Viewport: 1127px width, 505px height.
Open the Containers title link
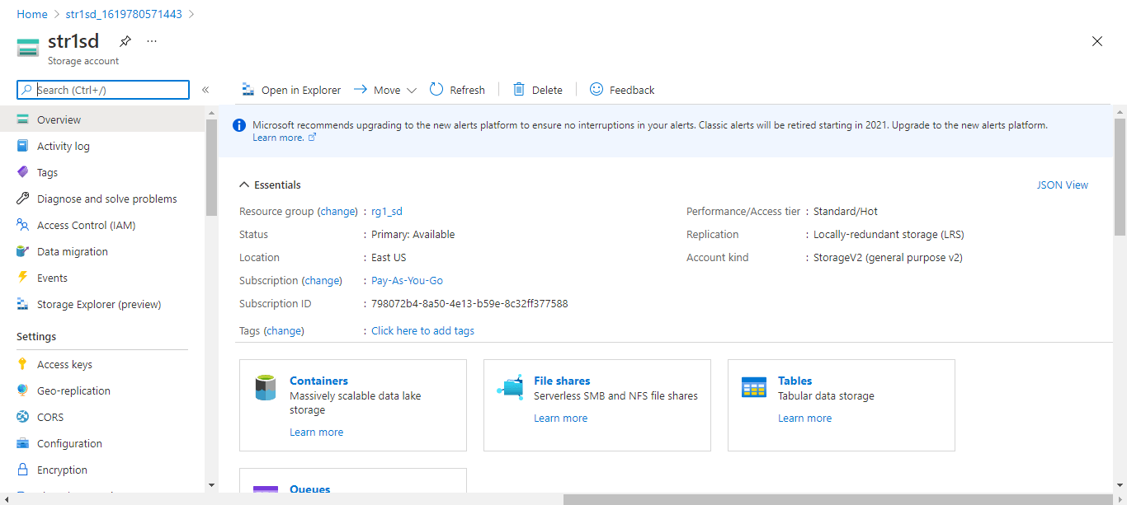pos(318,381)
